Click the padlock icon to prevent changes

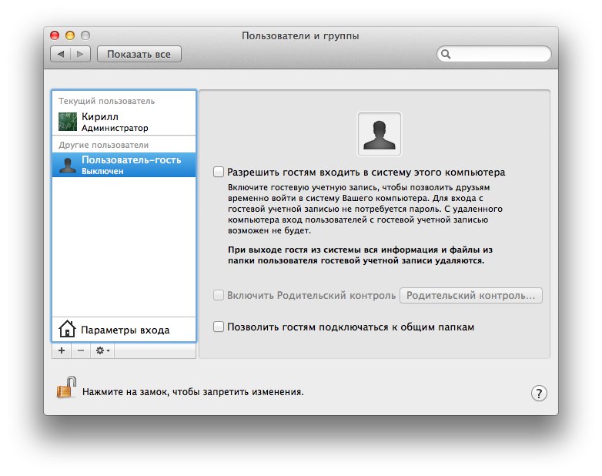[x=66, y=387]
